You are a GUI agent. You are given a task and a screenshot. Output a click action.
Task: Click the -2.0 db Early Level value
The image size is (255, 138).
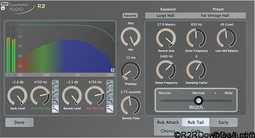point(17,82)
